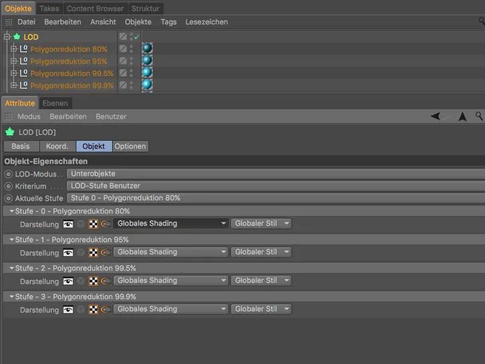Toggle Stufe 2 enhanced OpenGL icon
This screenshot has width=485, height=364.
[105, 281]
